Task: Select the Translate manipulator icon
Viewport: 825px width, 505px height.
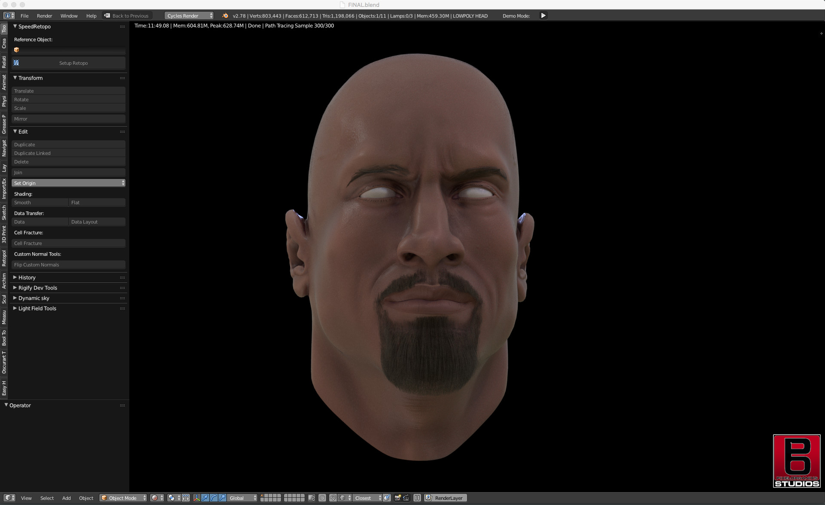Action: coord(205,498)
